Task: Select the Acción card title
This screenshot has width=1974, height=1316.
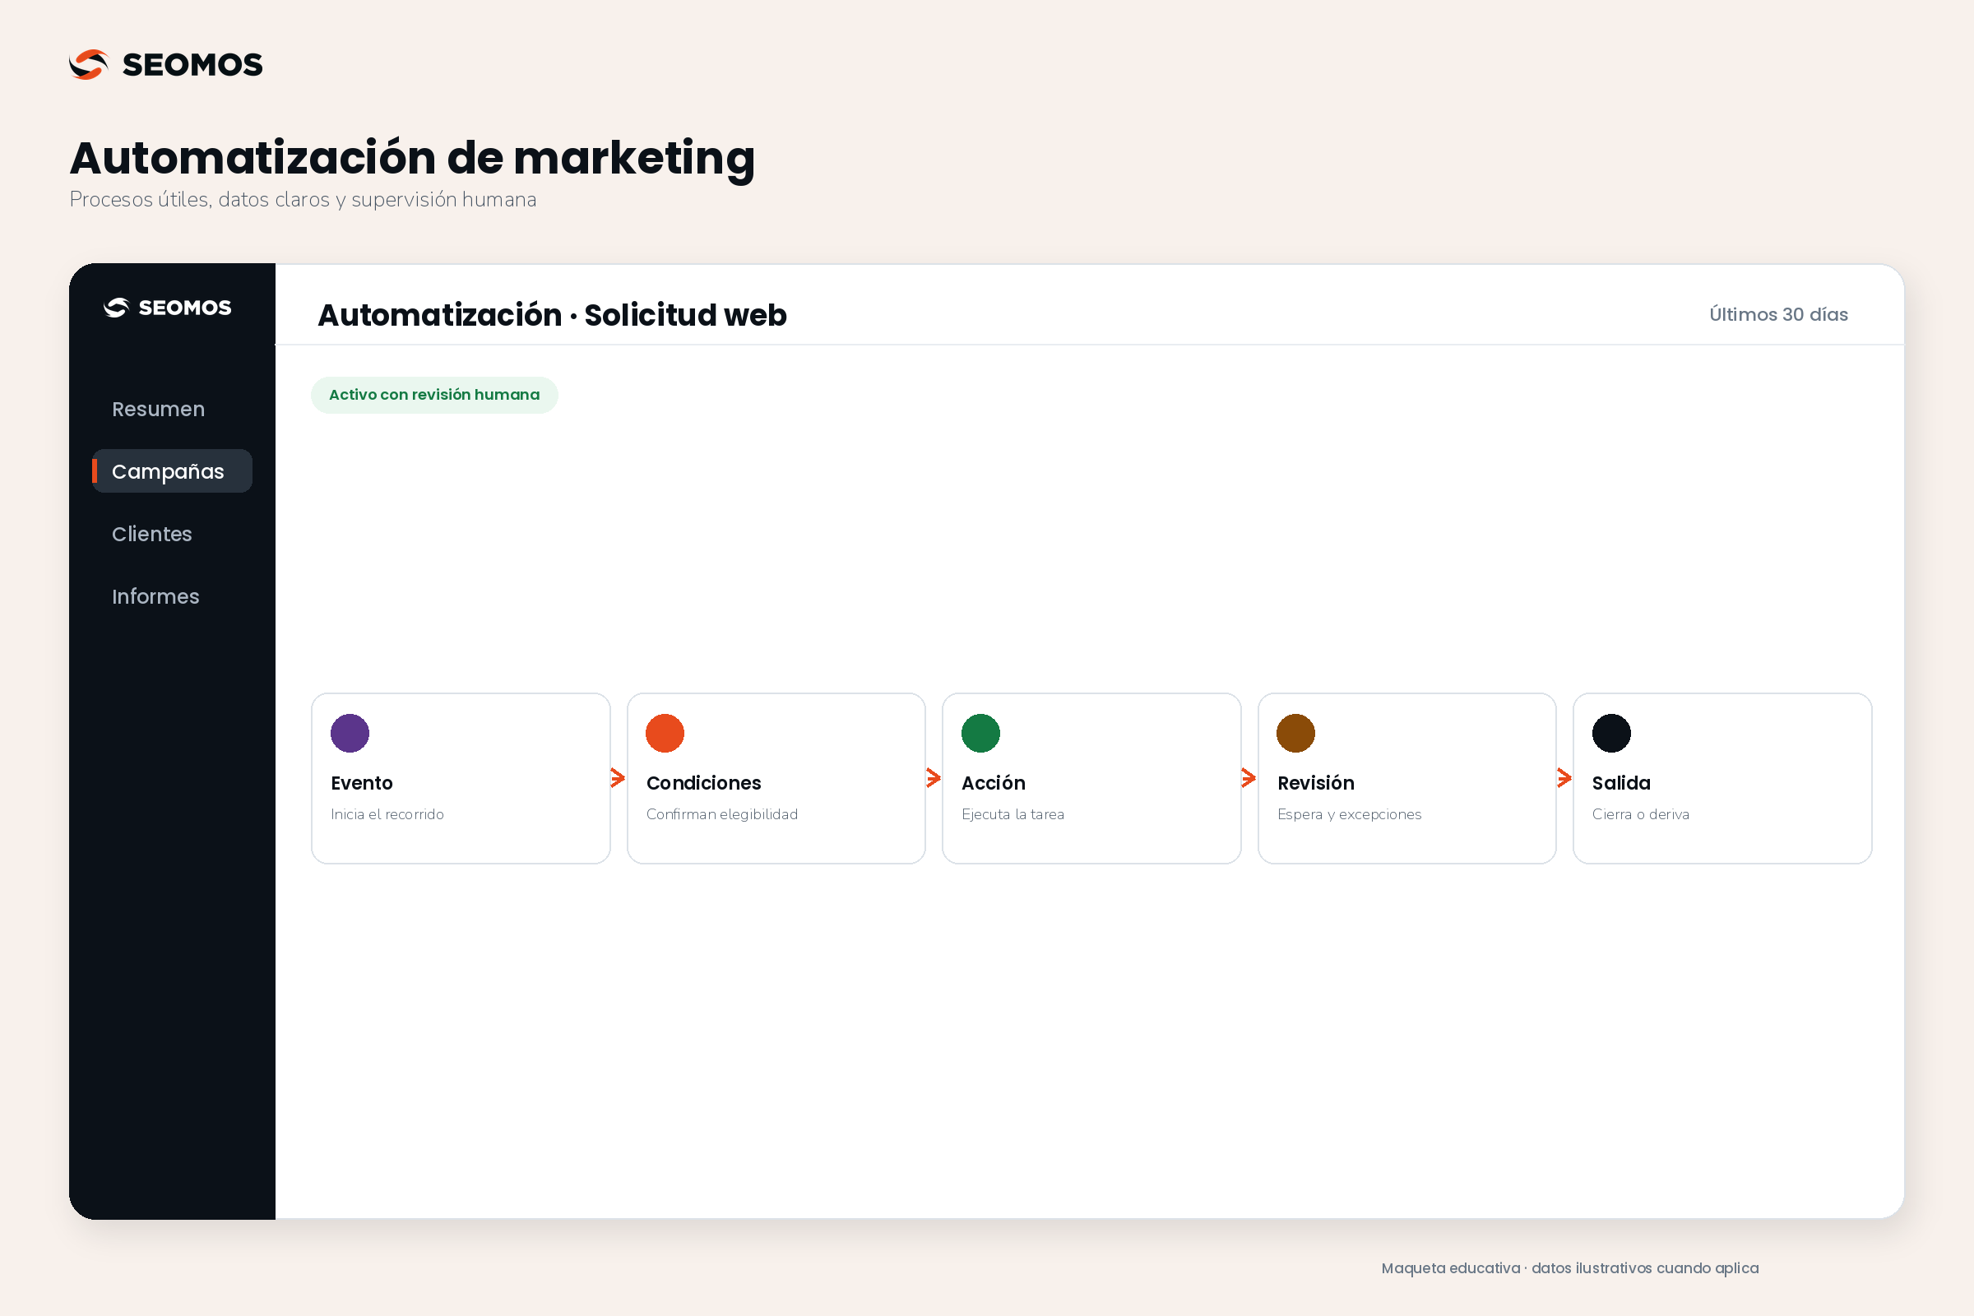Action: click(994, 783)
